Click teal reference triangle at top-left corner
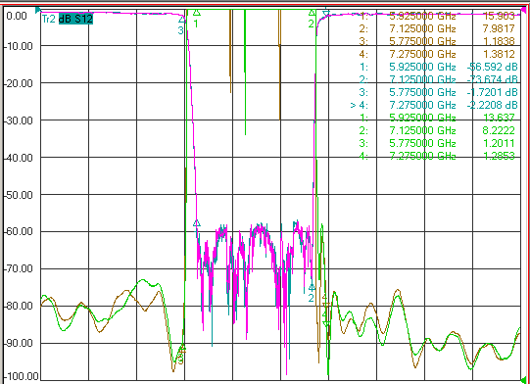 38,10
